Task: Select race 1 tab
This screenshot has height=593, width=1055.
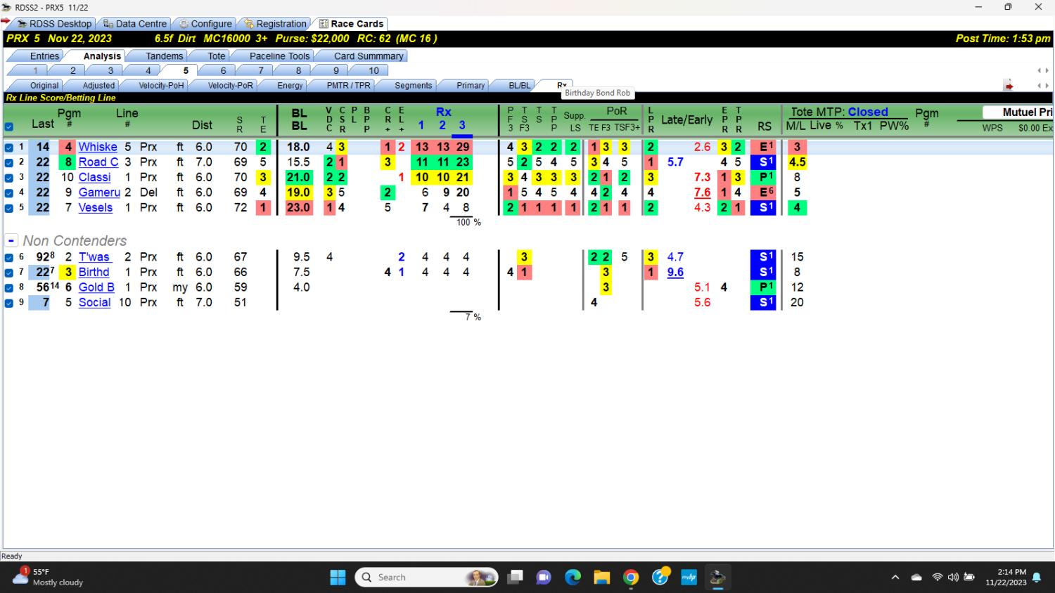Action: [x=35, y=70]
